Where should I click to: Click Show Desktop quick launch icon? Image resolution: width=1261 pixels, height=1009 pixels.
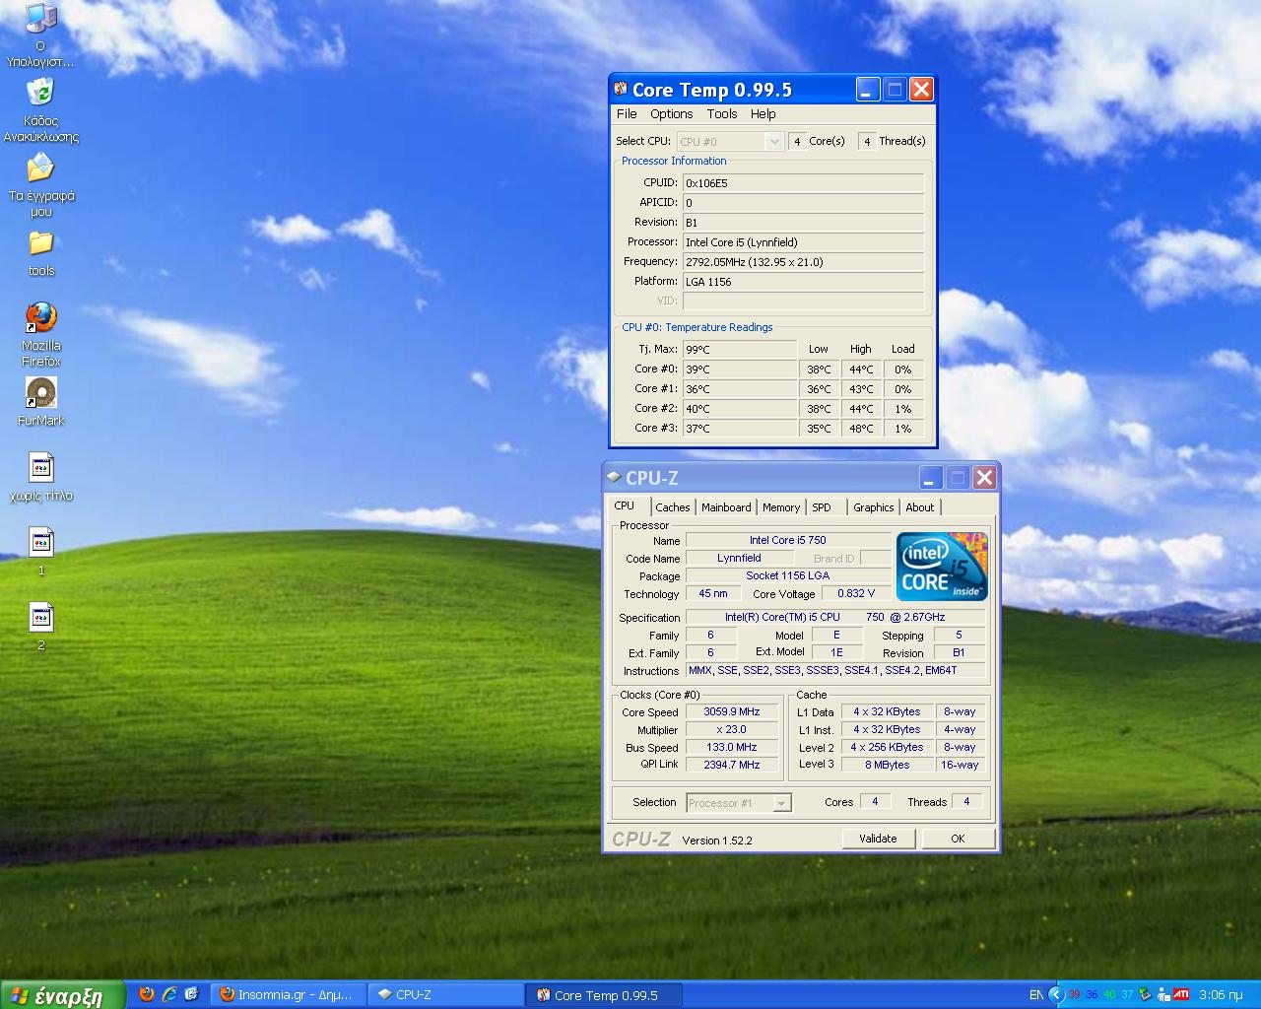pyautogui.click(x=192, y=994)
